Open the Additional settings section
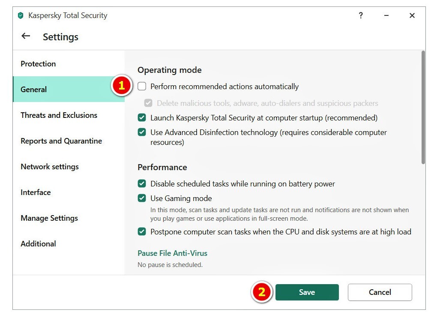The width and height of the screenshot is (440, 318). coord(69,243)
